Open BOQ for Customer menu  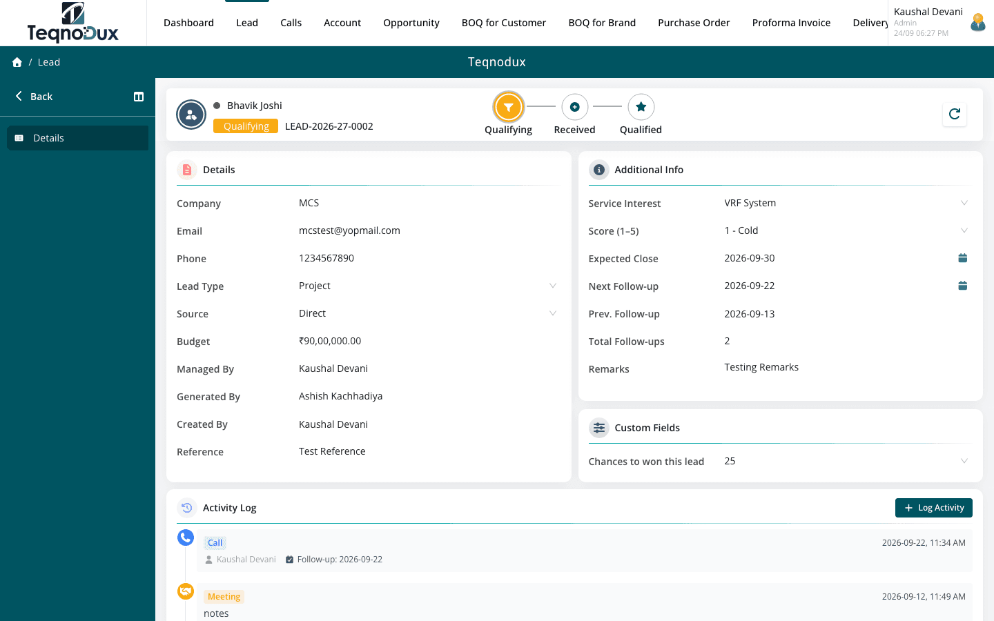click(x=504, y=23)
